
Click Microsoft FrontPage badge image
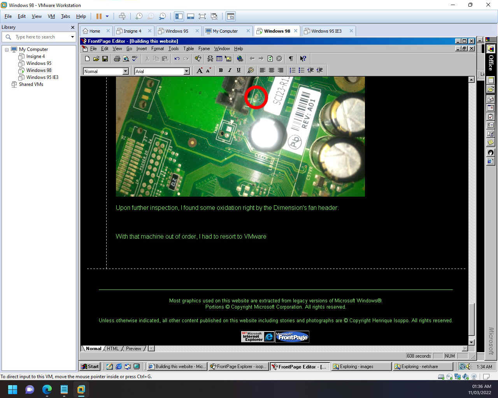click(292, 337)
